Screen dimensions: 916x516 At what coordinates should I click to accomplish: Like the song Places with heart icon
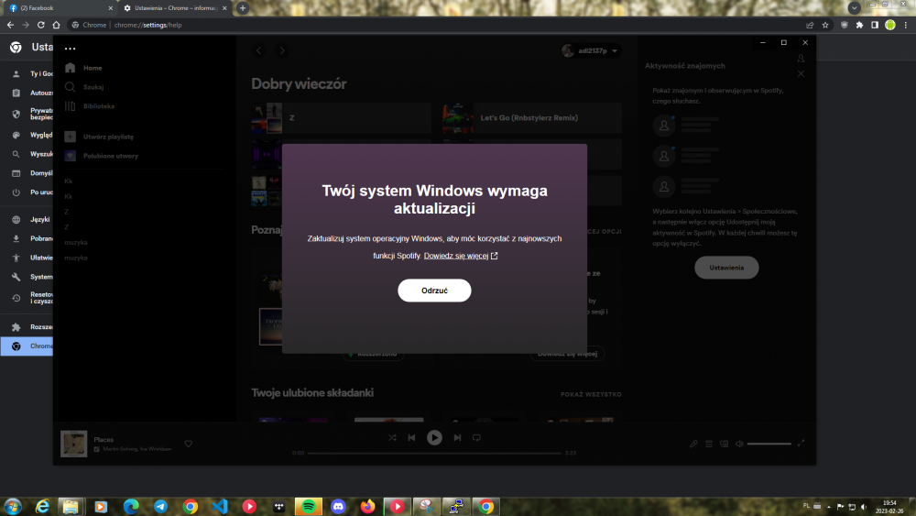(x=189, y=444)
